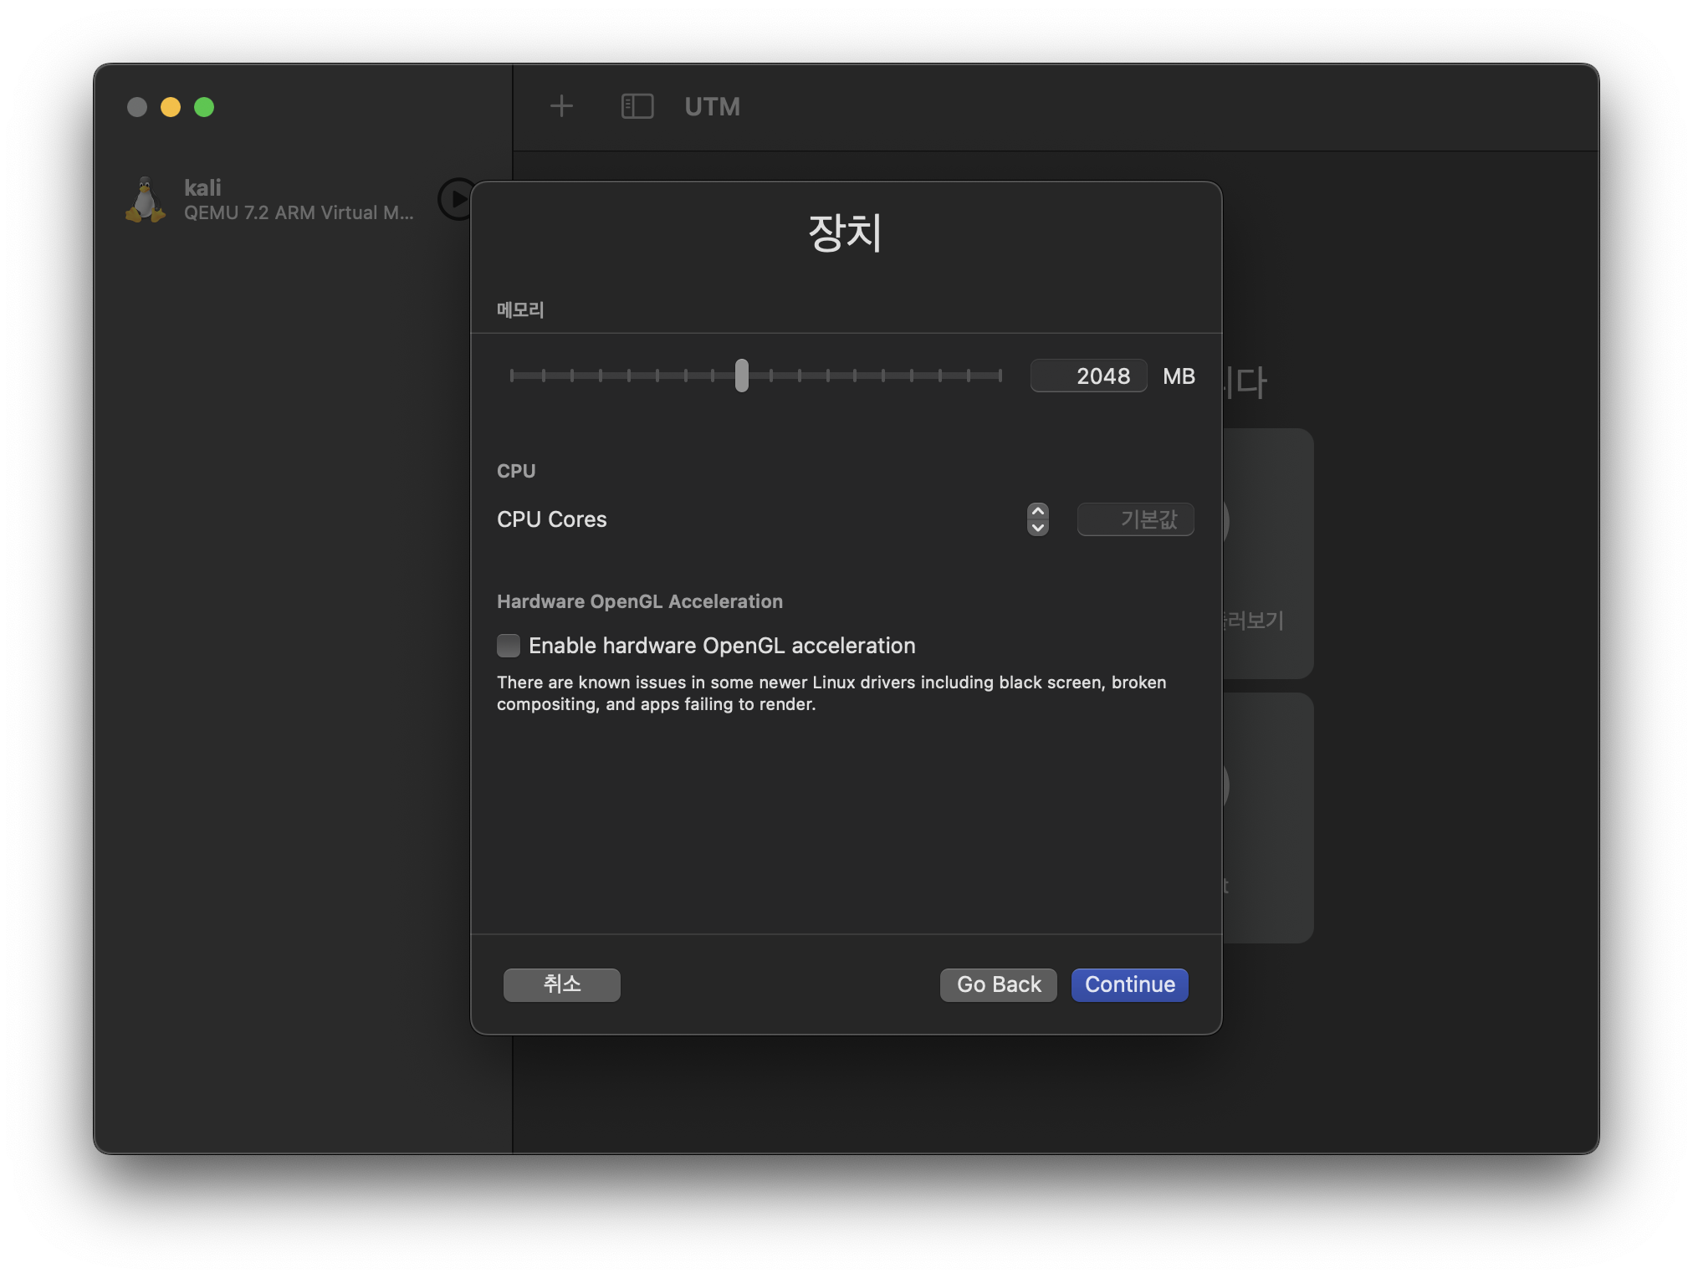Screen dimensions: 1693x1278
Task: Click the Go Back button
Action: pyautogui.click(x=998, y=984)
